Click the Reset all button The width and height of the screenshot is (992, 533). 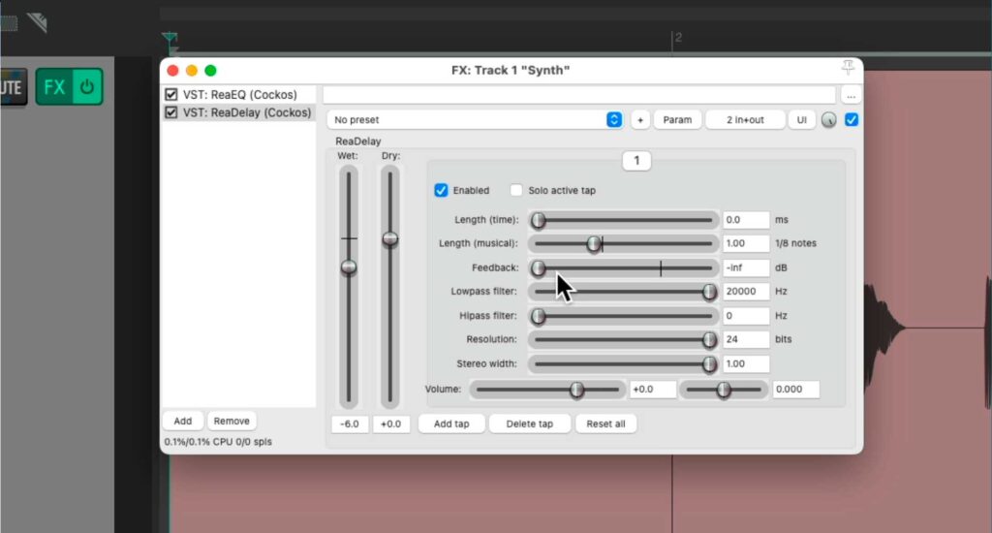[x=605, y=423]
